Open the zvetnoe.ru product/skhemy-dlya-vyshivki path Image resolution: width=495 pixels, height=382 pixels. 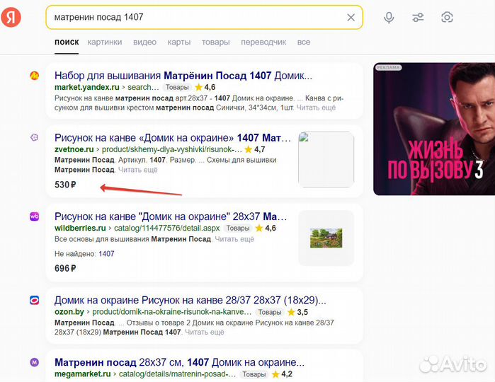click(x=172, y=149)
